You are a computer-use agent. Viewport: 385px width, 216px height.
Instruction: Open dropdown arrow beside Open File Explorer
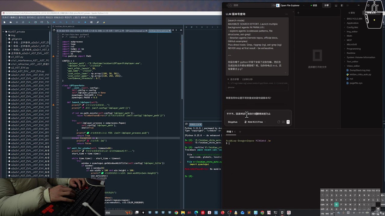304,5
